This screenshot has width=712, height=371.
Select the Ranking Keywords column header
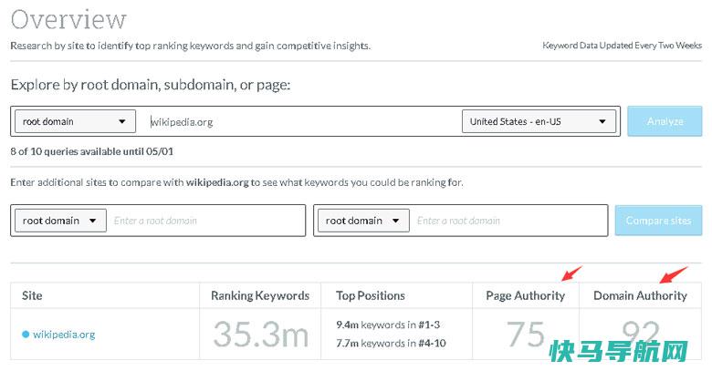click(260, 295)
